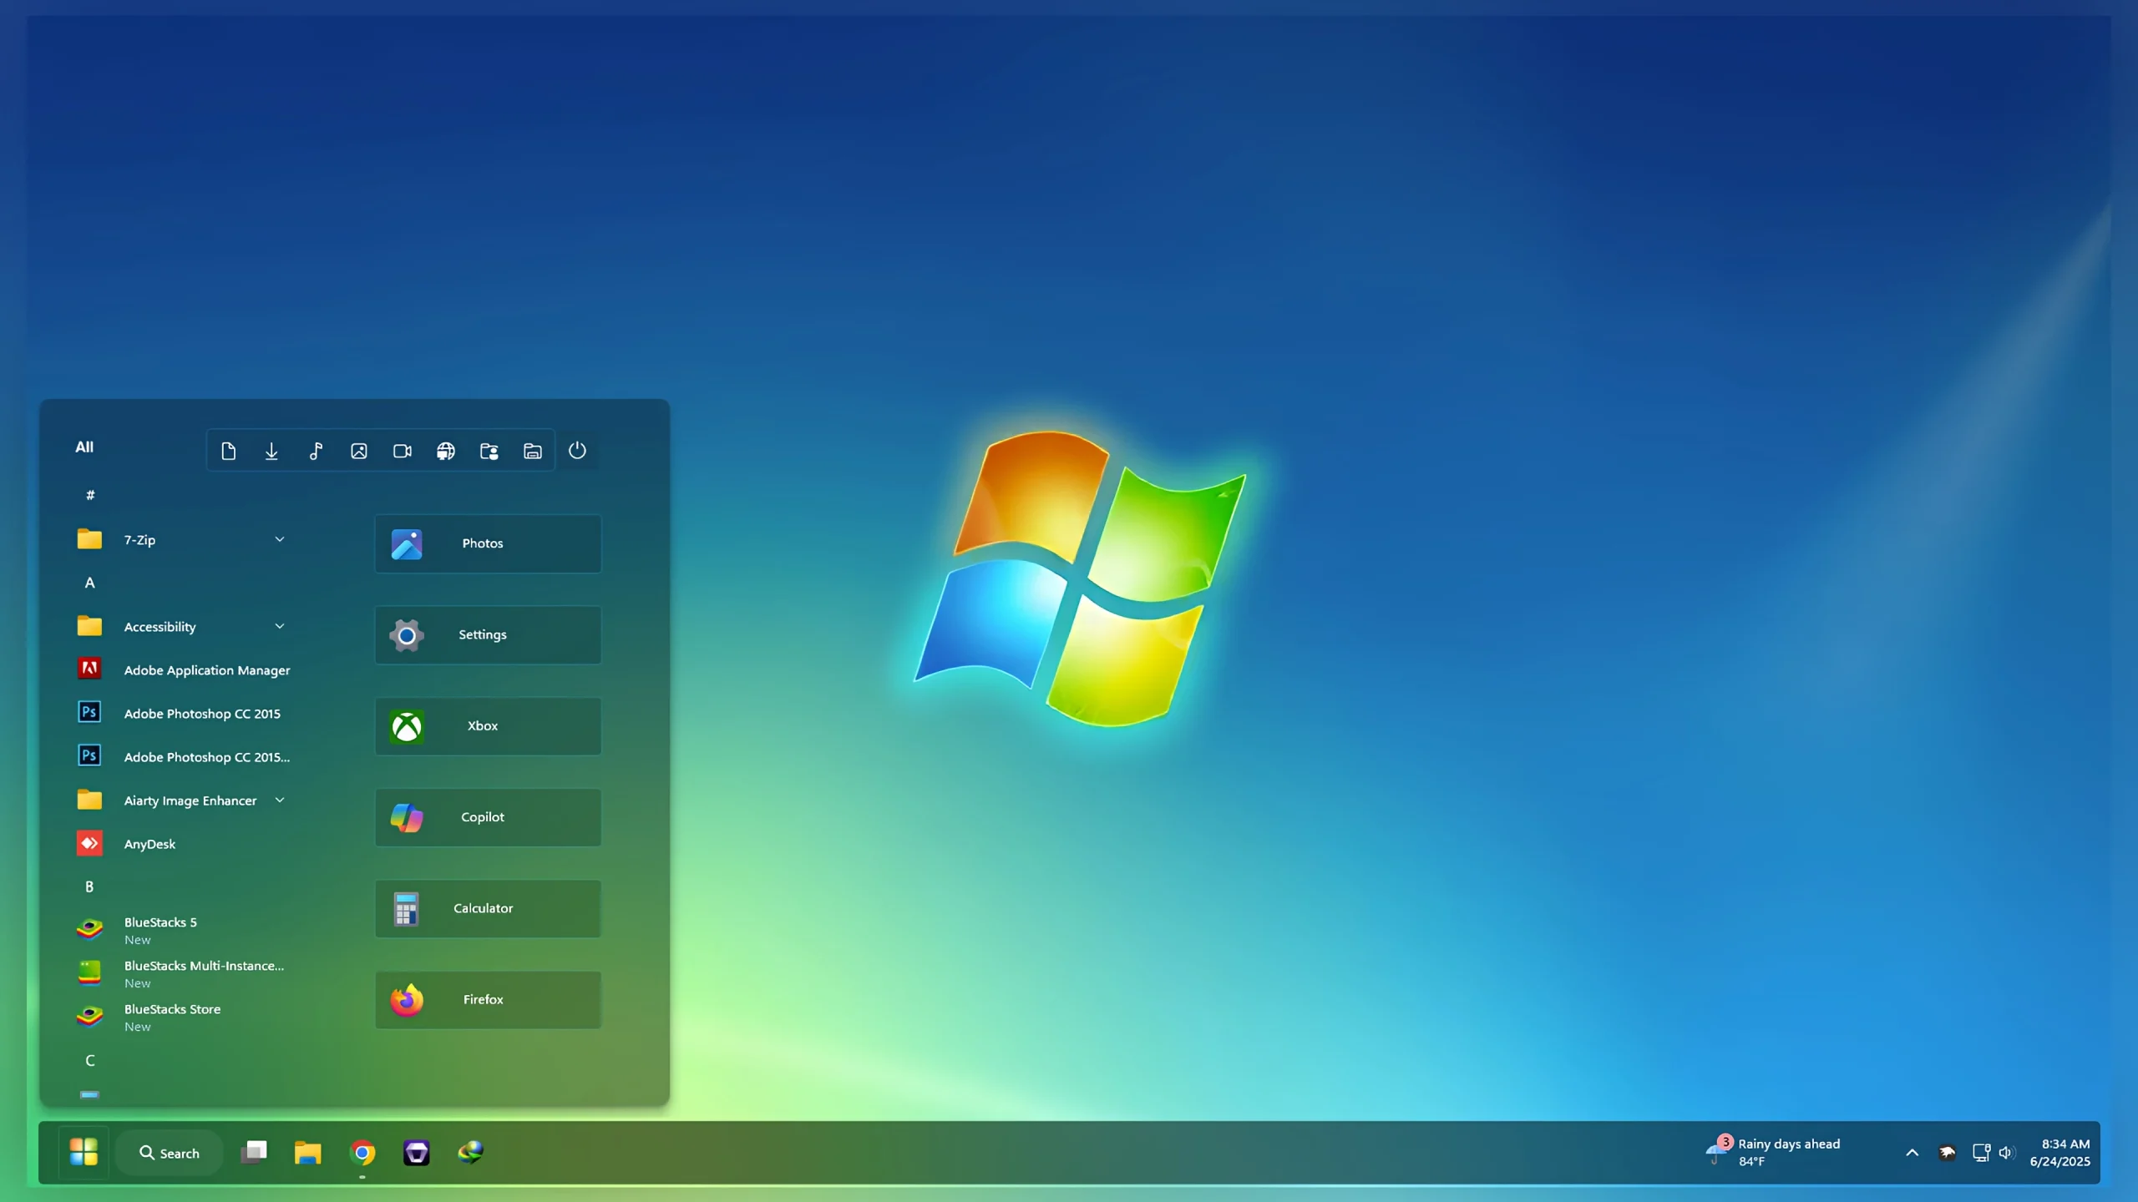
Task: Open the volume speaker tray icon
Action: [2007, 1153]
